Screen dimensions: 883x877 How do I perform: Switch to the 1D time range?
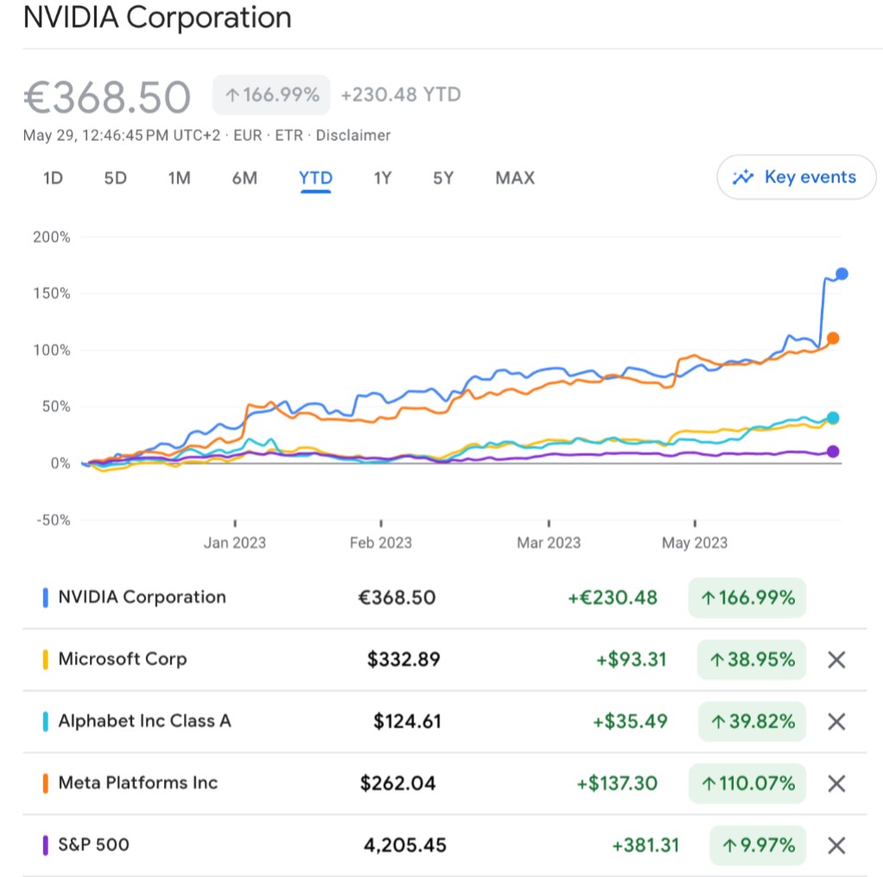[x=54, y=178]
